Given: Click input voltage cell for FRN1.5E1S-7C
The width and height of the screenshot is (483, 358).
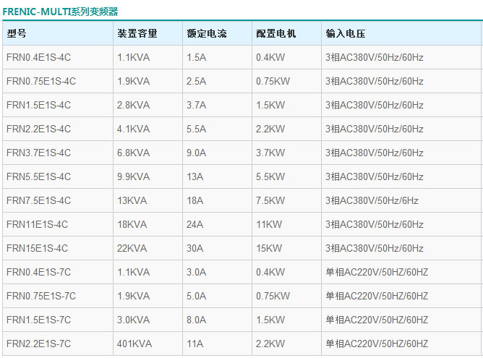Looking at the screenshot, I should pos(376,320).
